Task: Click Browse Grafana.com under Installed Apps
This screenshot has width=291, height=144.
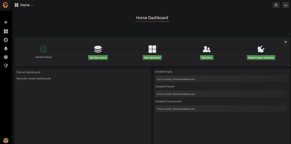Action: pos(184,79)
